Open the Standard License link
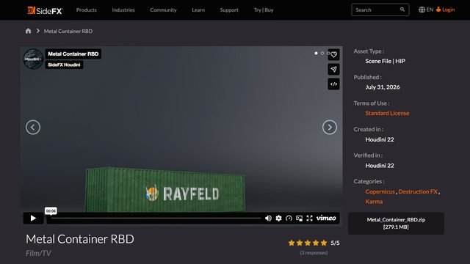Viewport: 470px width, 264px height. [387, 113]
